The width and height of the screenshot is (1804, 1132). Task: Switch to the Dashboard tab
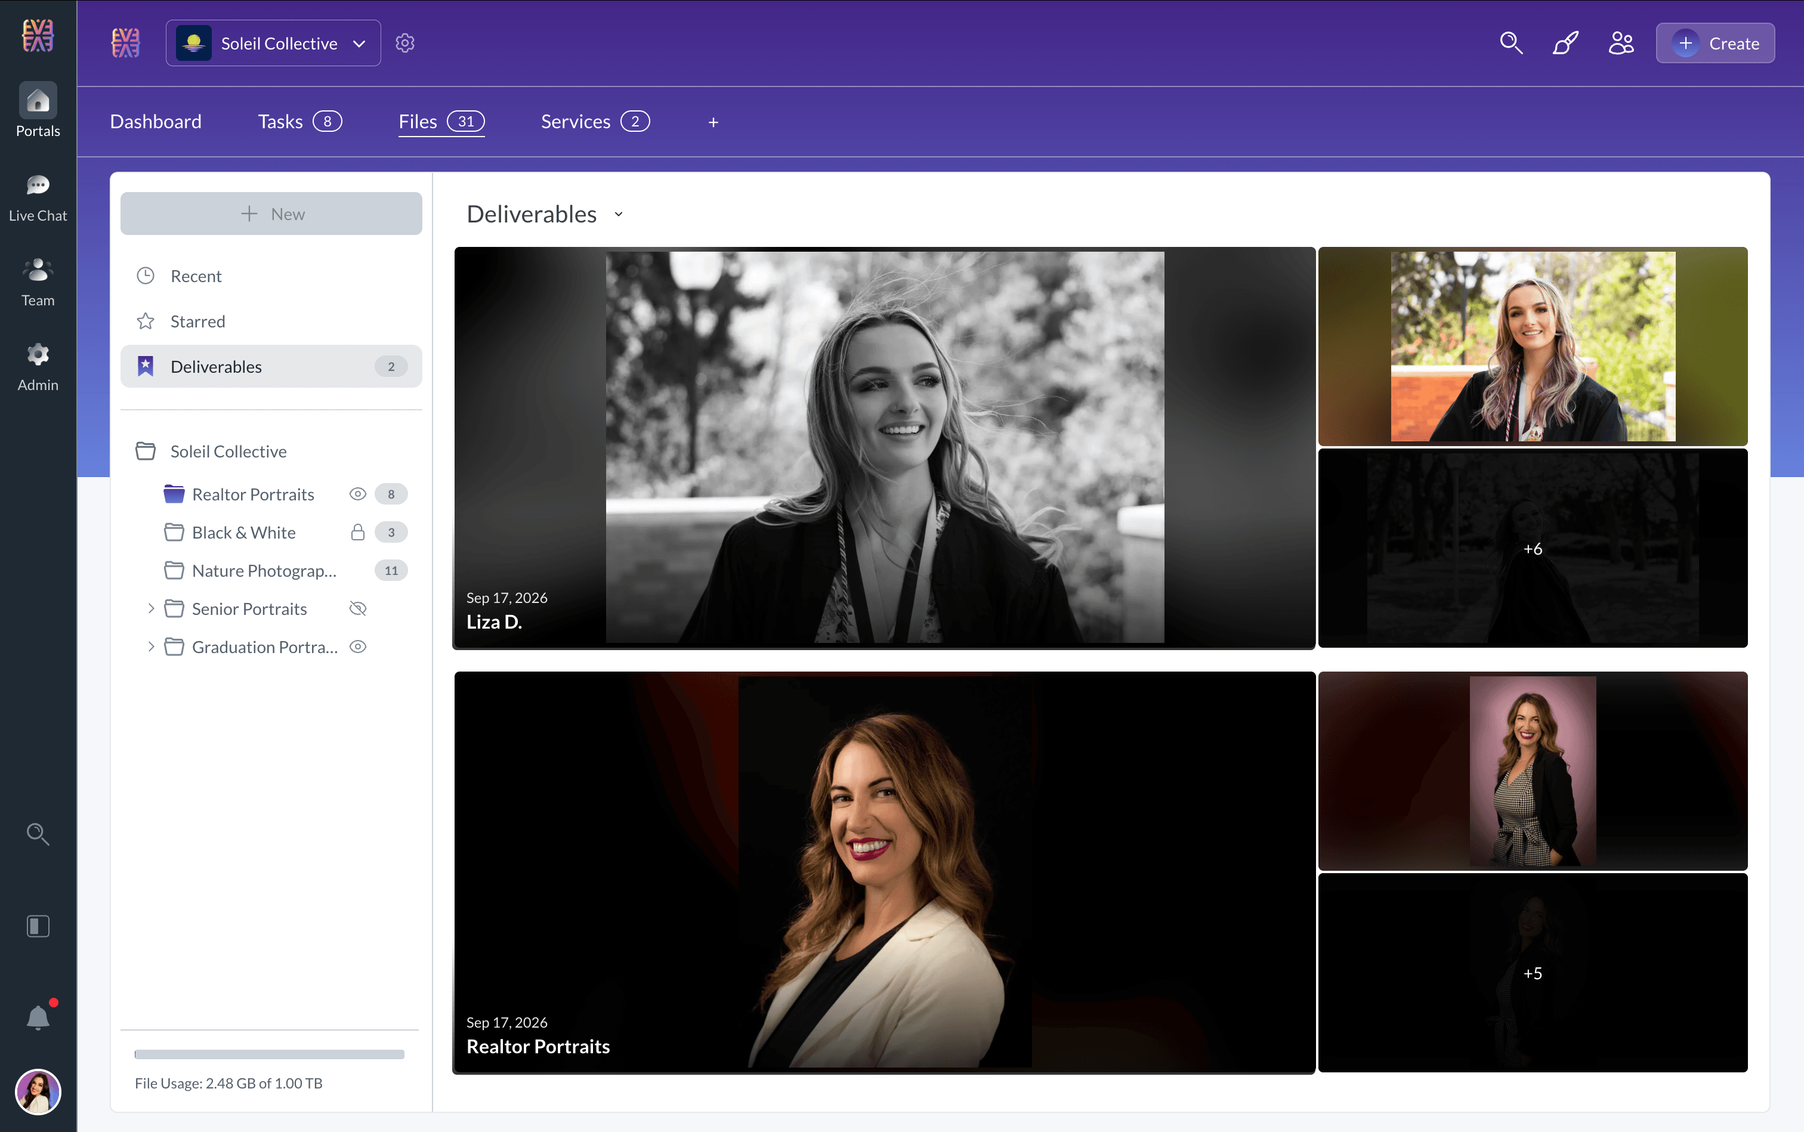pyautogui.click(x=156, y=121)
